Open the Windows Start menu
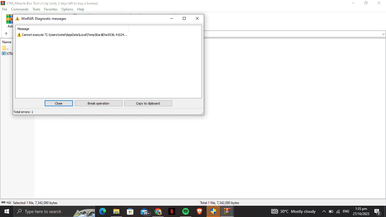 [7, 211]
